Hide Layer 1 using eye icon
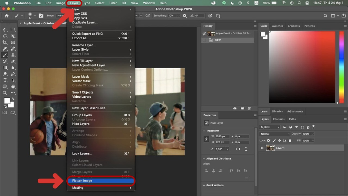Screen dimensions: 348x196 pyautogui.click(x=262, y=148)
